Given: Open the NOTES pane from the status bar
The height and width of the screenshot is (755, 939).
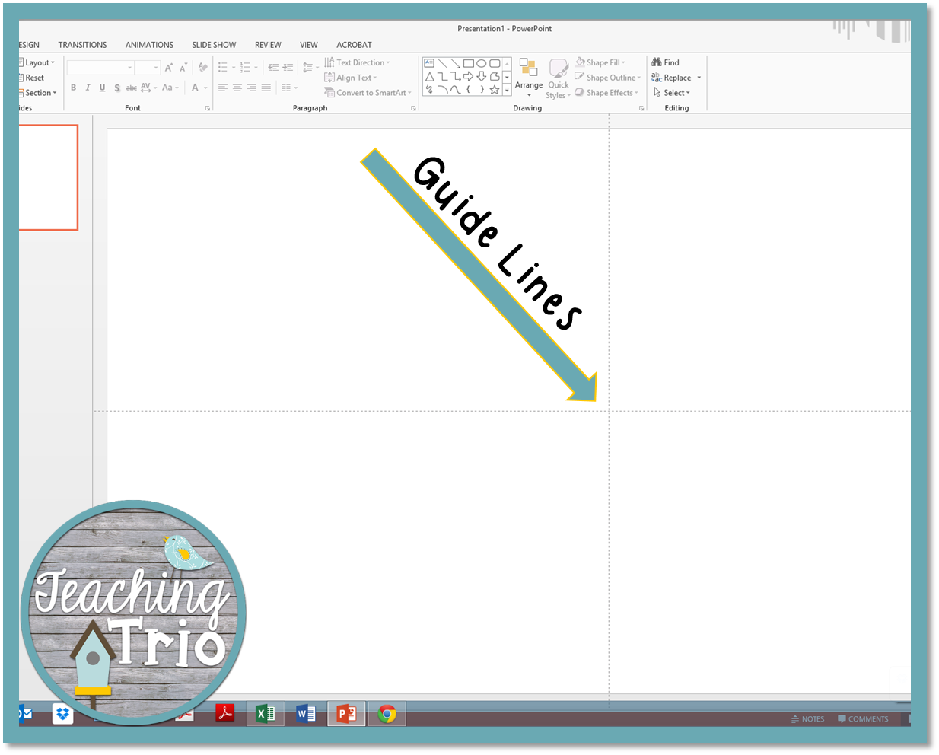Looking at the screenshot, I should click(x=808, y=718).
